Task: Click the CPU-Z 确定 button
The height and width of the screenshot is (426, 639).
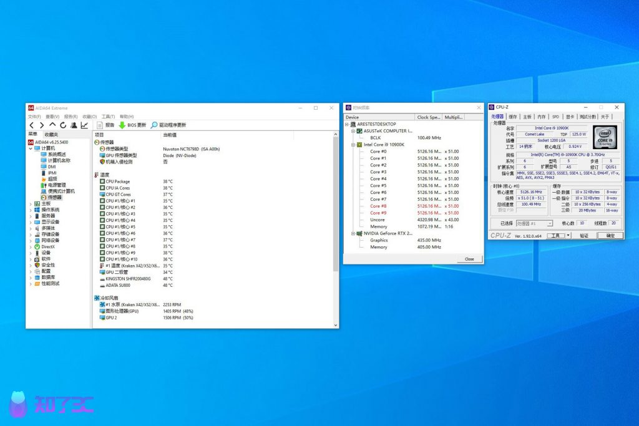Action: point(610,235)
